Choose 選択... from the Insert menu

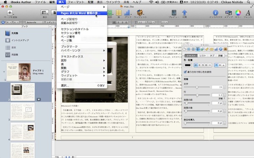82,85
